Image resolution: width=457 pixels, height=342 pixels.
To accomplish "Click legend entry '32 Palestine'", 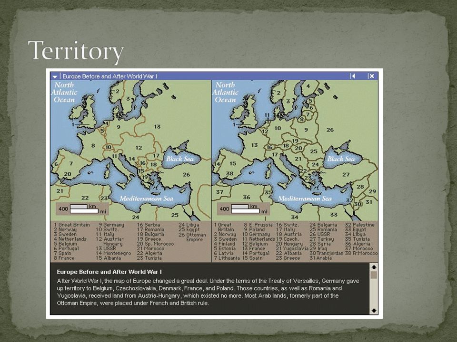I will (360, 225).
